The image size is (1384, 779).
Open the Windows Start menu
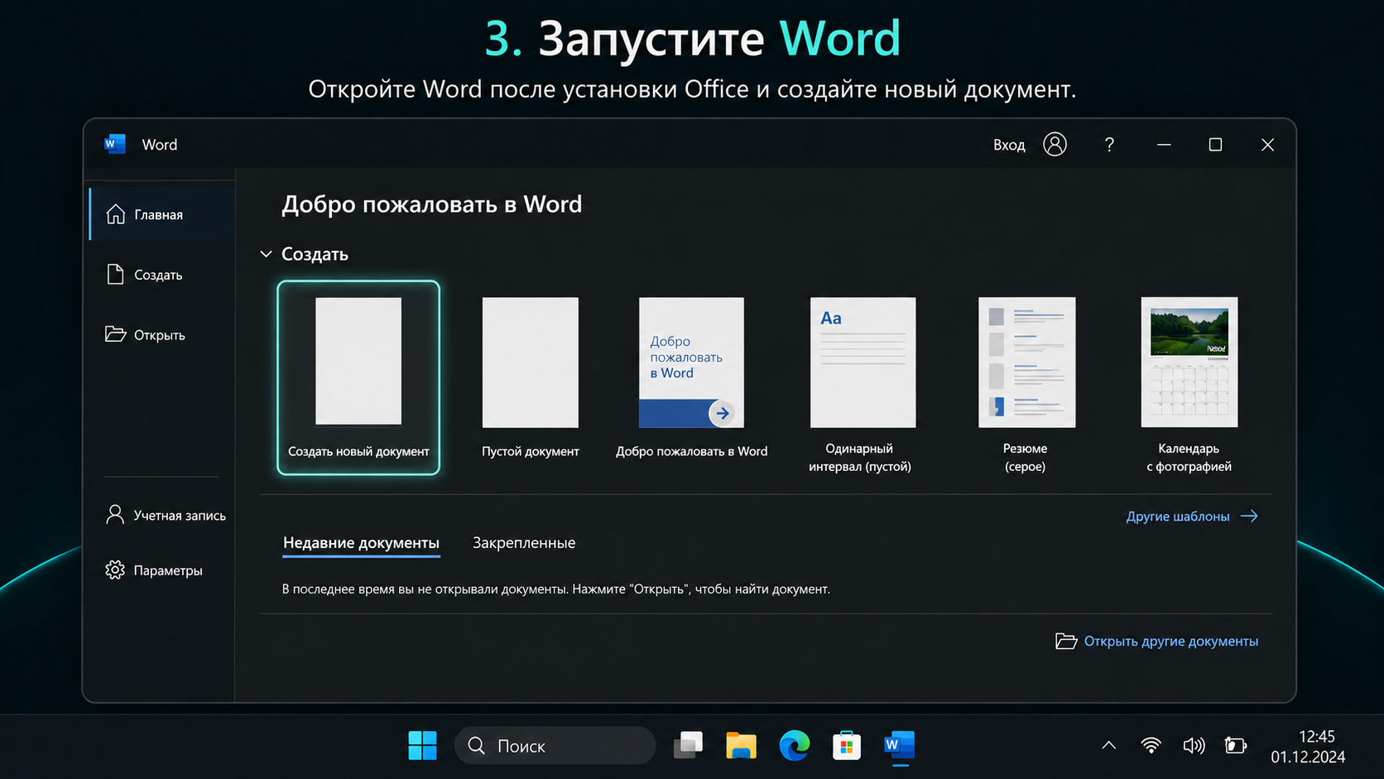(423, 746)
